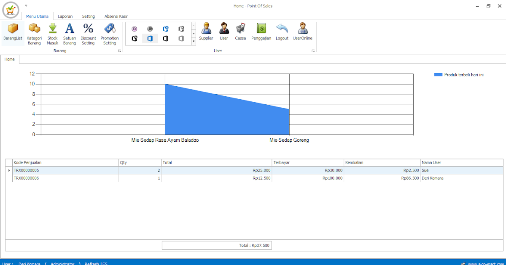506x265 pixels.
Task: Open the Discount Setting tool
Action: click(88, 34)
